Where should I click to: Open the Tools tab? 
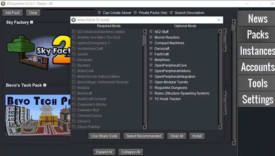[x=256, y=83]
